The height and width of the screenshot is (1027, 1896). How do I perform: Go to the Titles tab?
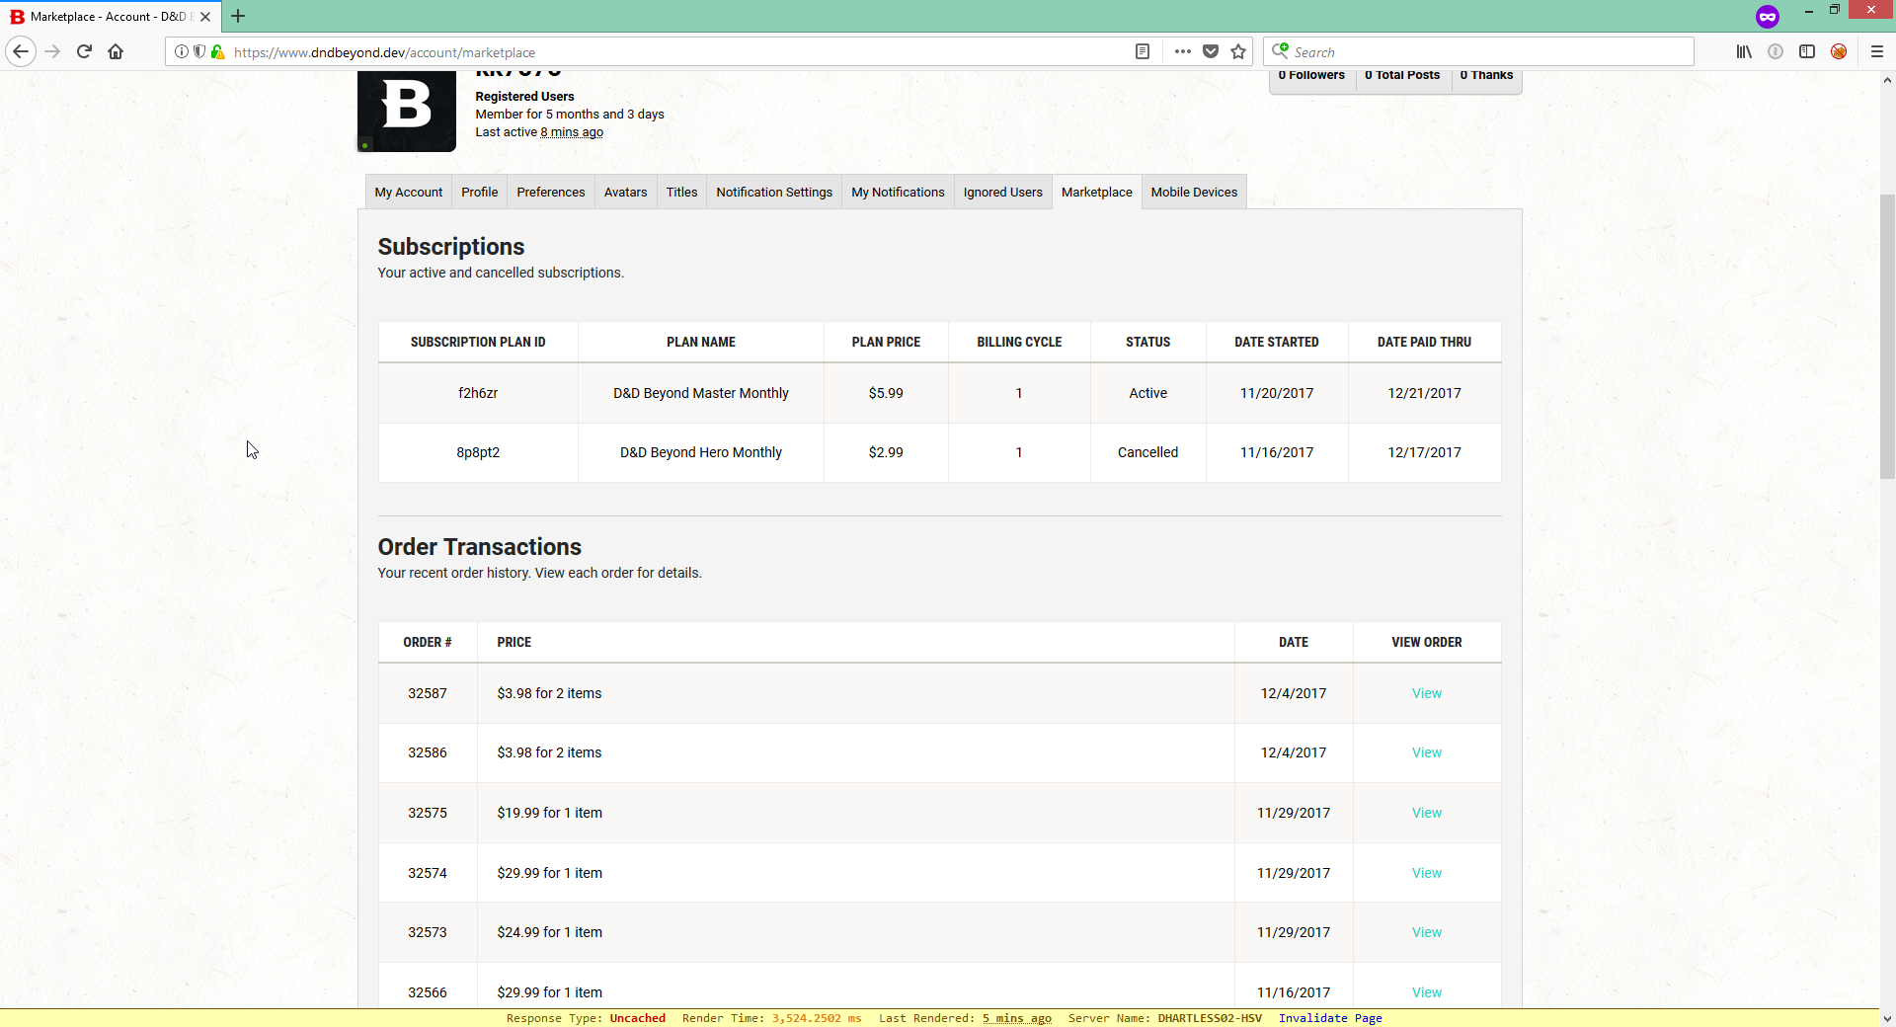(x=681, y=192)
